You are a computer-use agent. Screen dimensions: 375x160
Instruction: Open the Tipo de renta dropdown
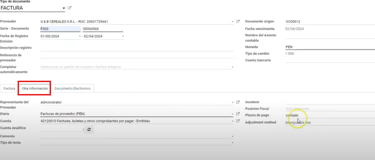[x=233, y=143]
